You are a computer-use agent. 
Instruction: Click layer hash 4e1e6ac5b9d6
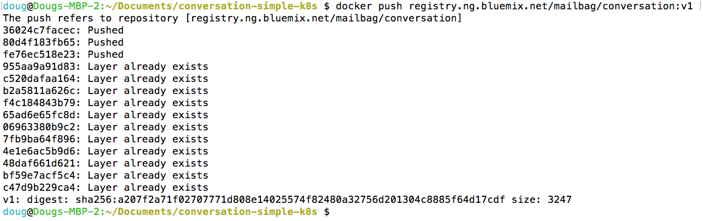pos(39,151)
